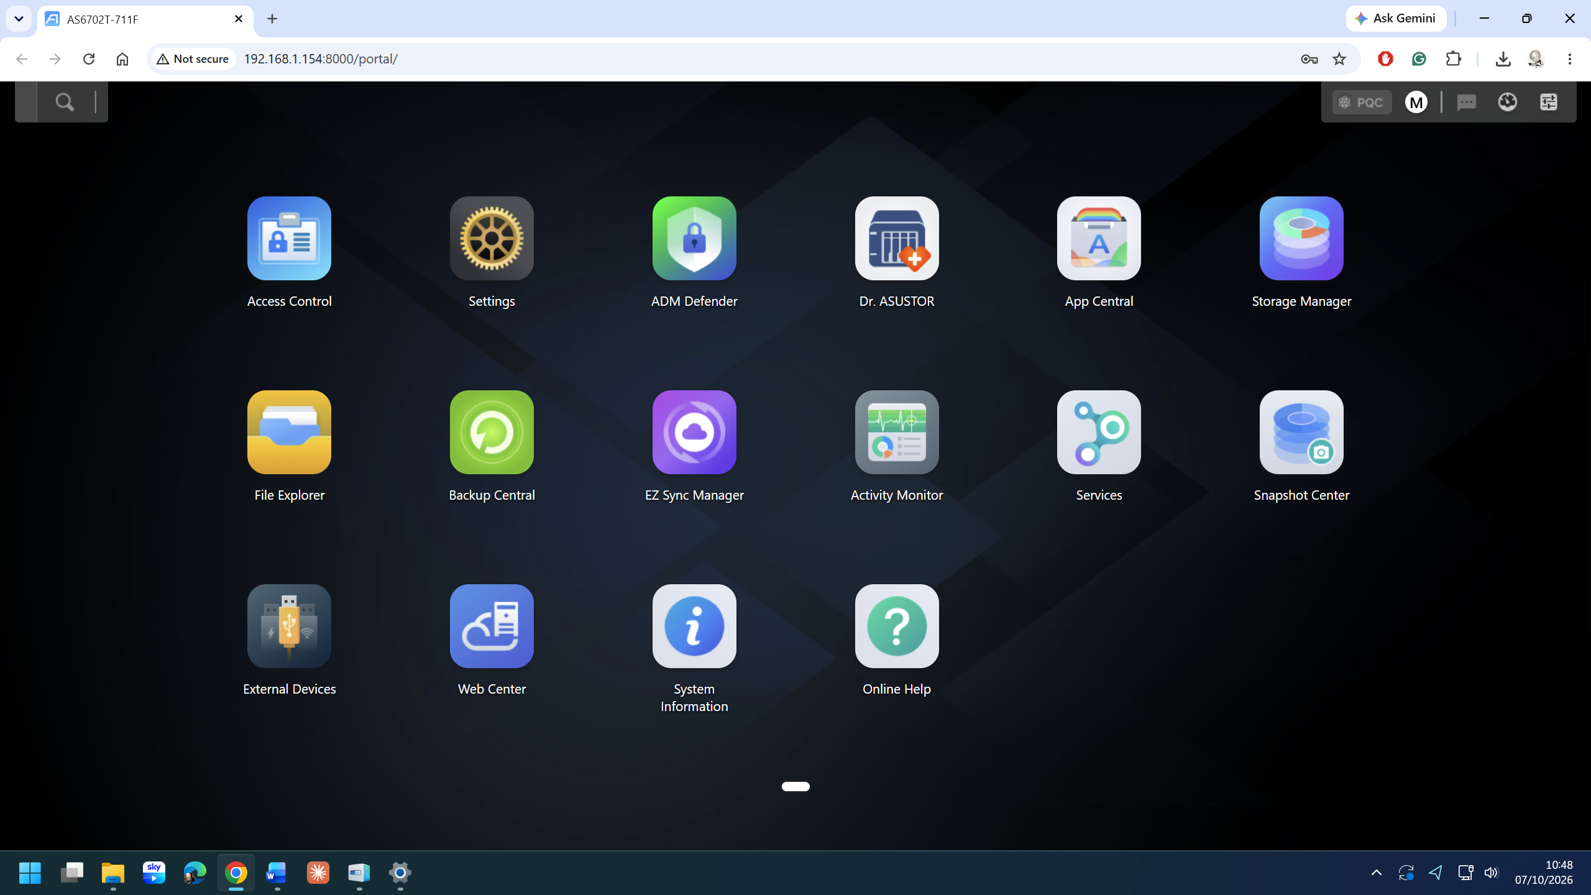Launch Web Center
Screen dimensions: 1591x895
(x=492, y=626)
